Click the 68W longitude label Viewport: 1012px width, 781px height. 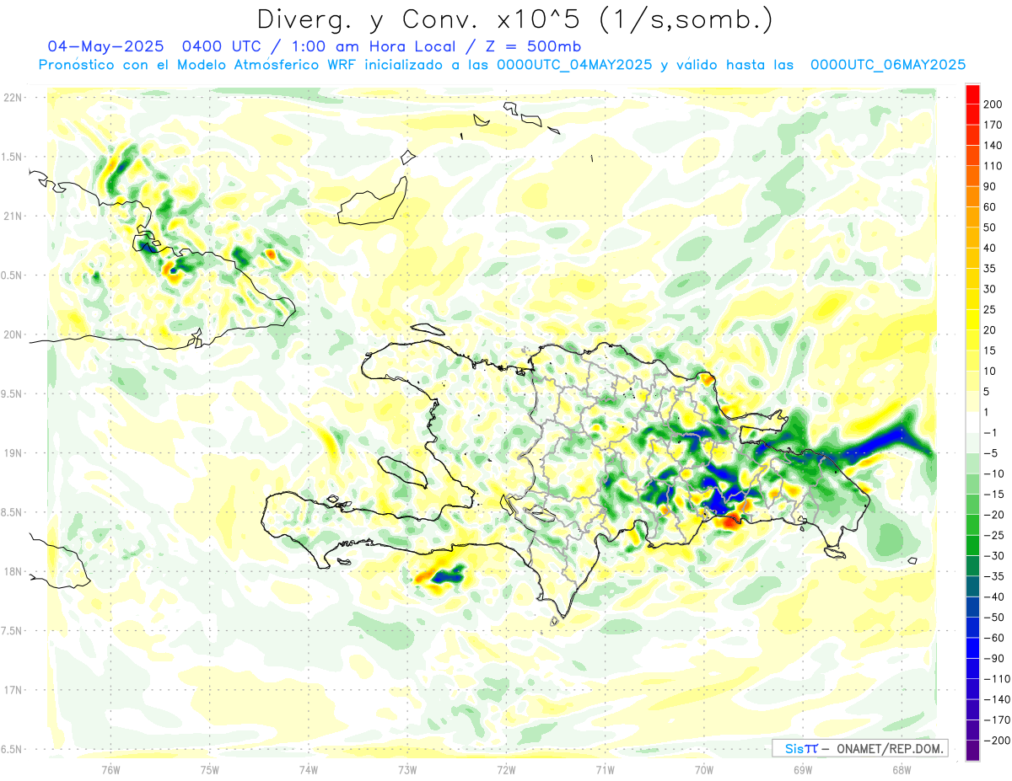tap(902, 769)
